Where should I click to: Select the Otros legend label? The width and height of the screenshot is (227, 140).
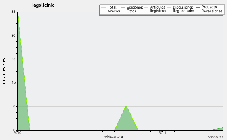coord(131,11)
